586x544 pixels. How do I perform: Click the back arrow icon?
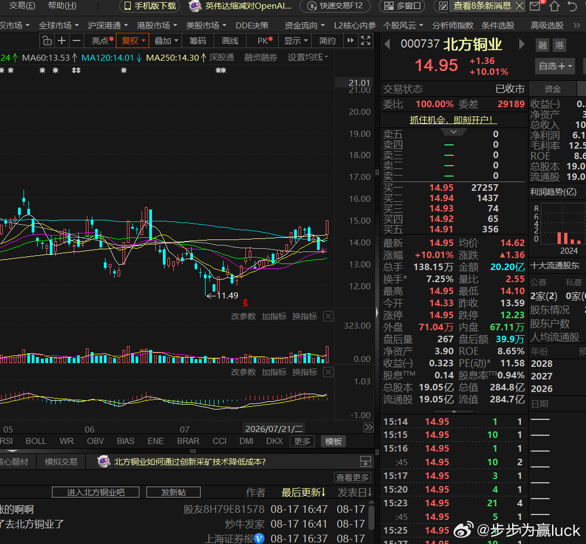click(x=572, y=5)
